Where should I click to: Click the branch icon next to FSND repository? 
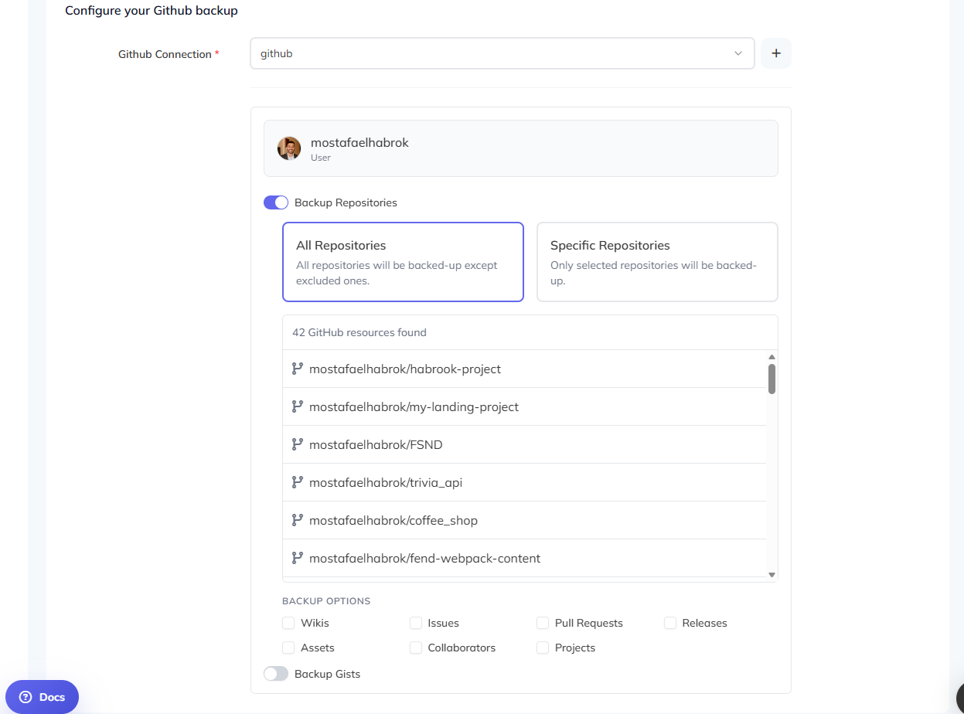click(298, 444)
